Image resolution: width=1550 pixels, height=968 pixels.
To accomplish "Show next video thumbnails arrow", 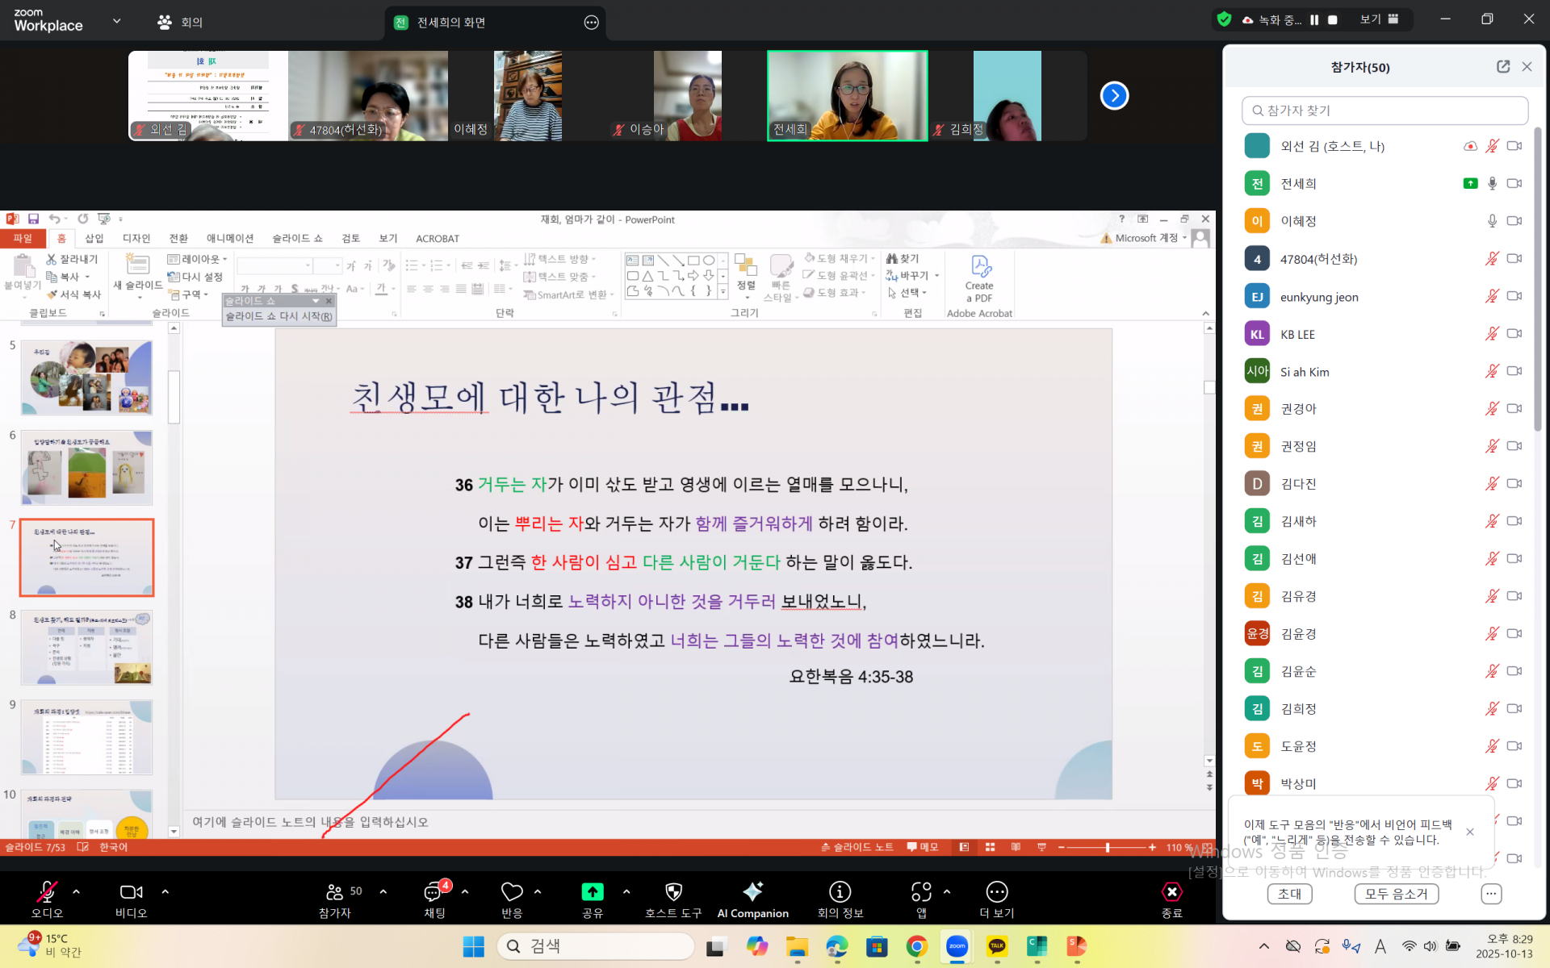I will 1114,96.
